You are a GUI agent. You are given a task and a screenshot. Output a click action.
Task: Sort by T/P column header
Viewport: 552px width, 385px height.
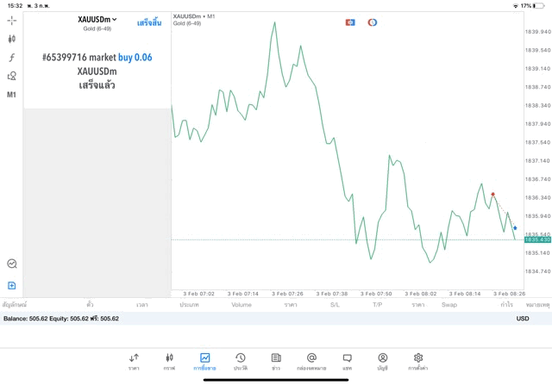(378, 305)
